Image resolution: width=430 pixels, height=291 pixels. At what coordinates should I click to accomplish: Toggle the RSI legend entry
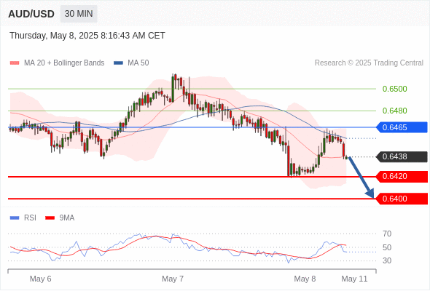tap(23, 218)
